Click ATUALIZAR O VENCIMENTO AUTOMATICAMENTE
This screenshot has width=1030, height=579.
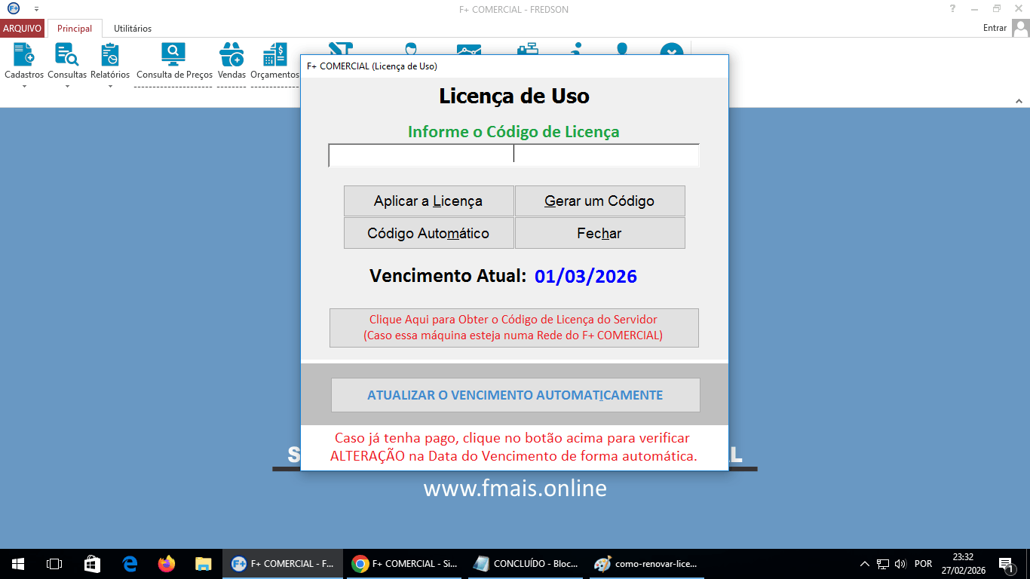pyautogui.click(x=515, y=394)
